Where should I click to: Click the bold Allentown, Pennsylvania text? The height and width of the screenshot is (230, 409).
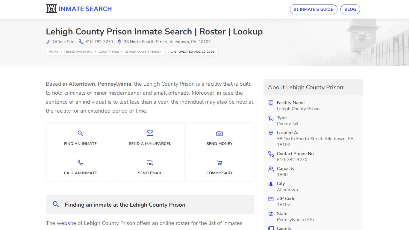pyautogui.click(x=100, y=84)
